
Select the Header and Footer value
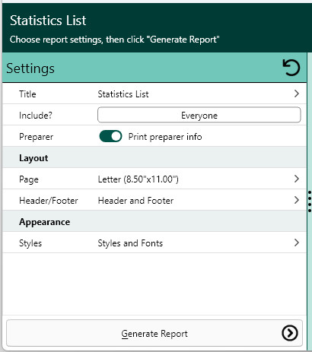[x=135, y=201]
